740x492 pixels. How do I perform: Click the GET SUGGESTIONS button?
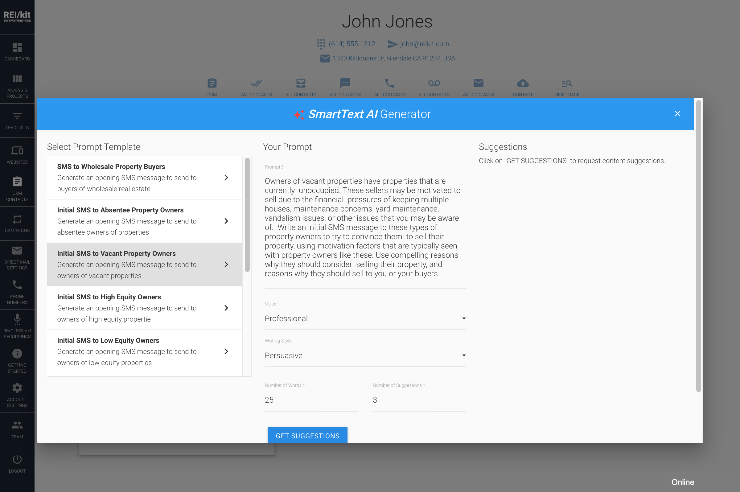[307, 436]
